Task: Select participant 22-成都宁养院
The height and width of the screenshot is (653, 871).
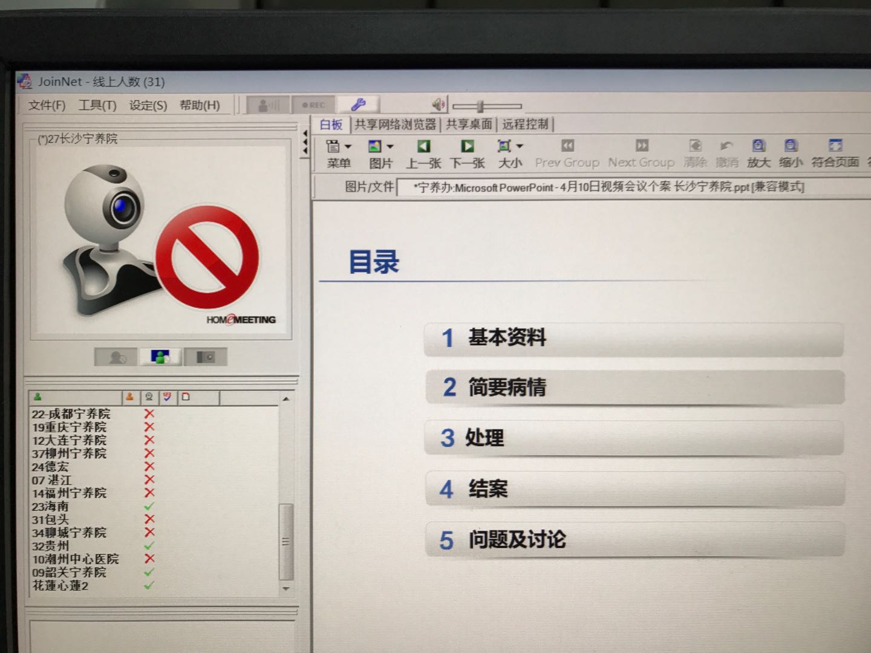Action: pyautogui.click(x=71, y=414)
